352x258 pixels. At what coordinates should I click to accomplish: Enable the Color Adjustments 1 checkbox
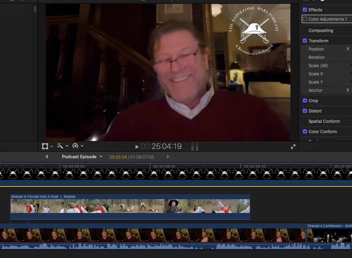(x=305, y=19)
